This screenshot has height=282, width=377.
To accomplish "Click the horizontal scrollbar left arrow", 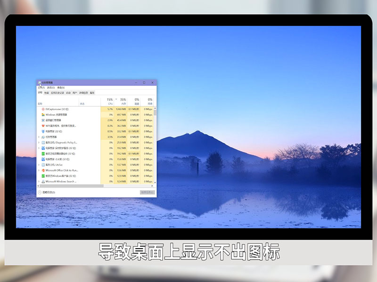I will (x=38, y=186).
